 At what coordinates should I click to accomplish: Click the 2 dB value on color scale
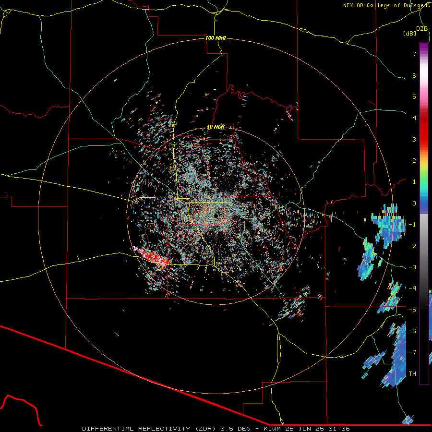pos(414,161)
